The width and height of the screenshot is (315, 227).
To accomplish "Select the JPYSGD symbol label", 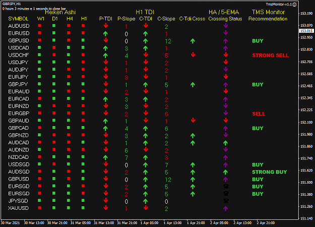I will click(18, 201).
